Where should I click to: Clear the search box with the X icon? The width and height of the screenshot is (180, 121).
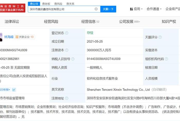pyautogui.click(x=96, y=9)
